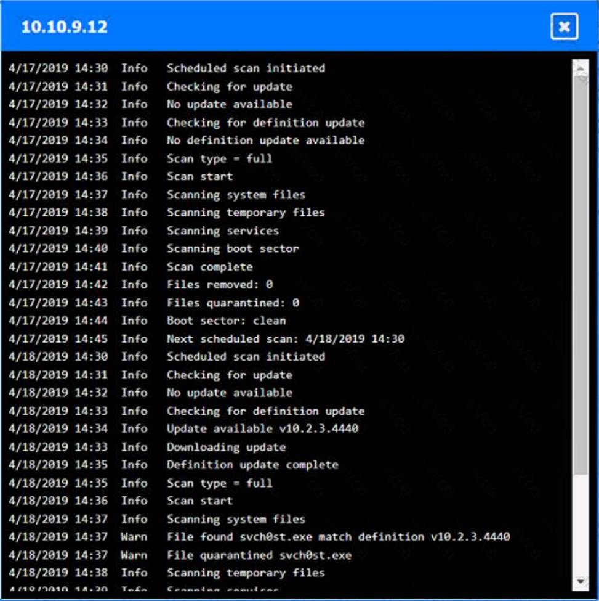Click the 'Files quarantined: 0' log entry
599x601 pixels.
click(x=233, y=303)
